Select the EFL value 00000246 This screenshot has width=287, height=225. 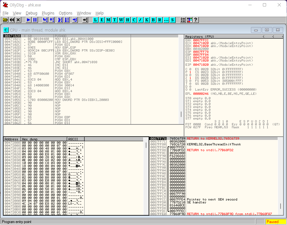201,94
